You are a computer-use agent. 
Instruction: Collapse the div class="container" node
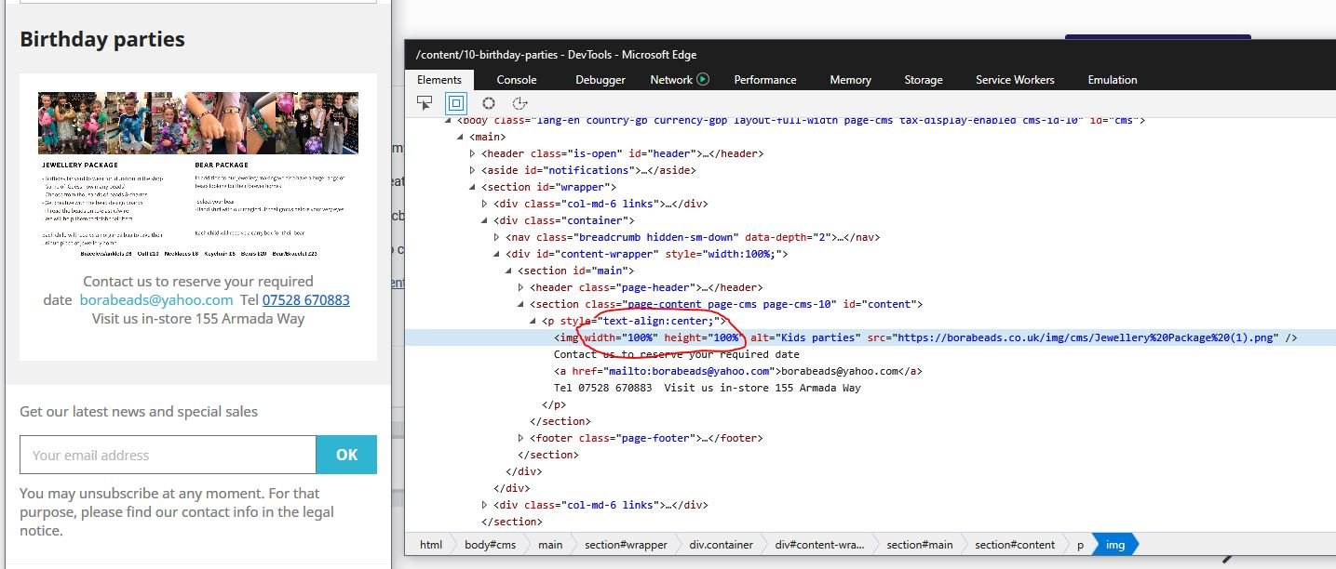485,220
